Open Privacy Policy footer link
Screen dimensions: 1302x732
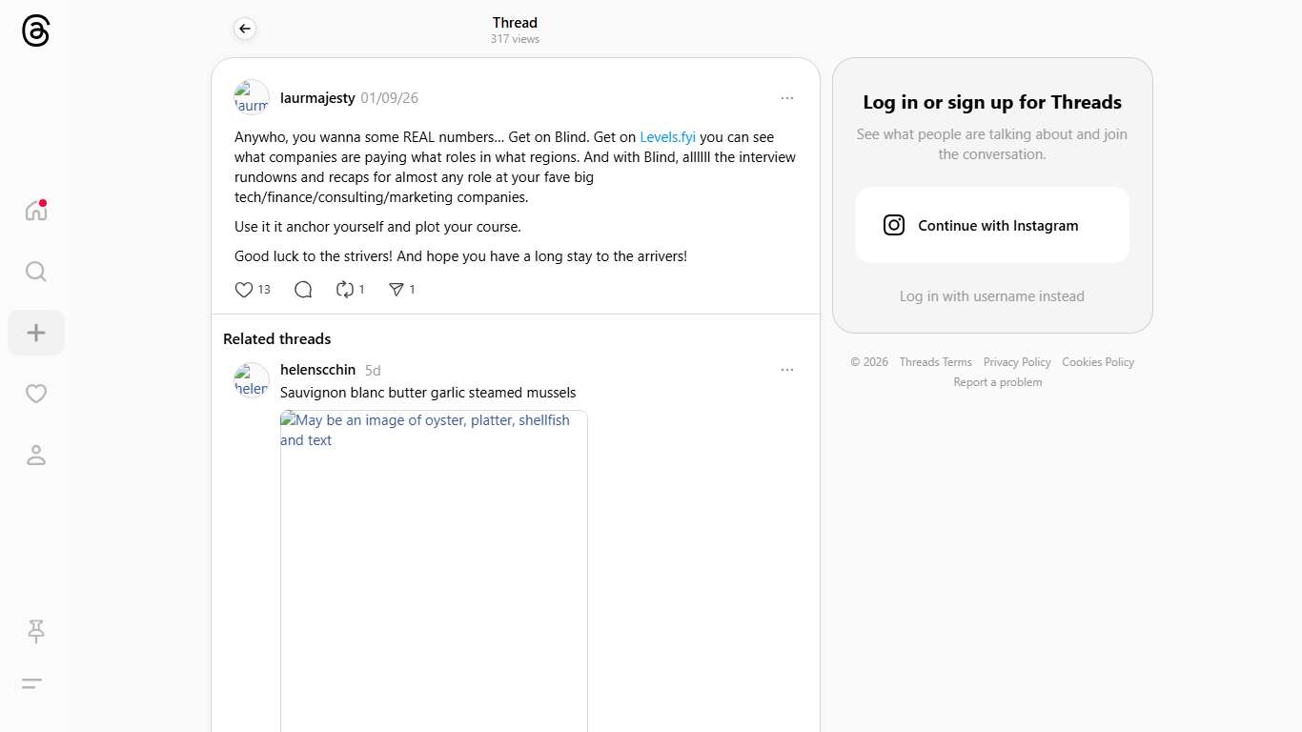pyautogui.click(x=1016, y=362)
